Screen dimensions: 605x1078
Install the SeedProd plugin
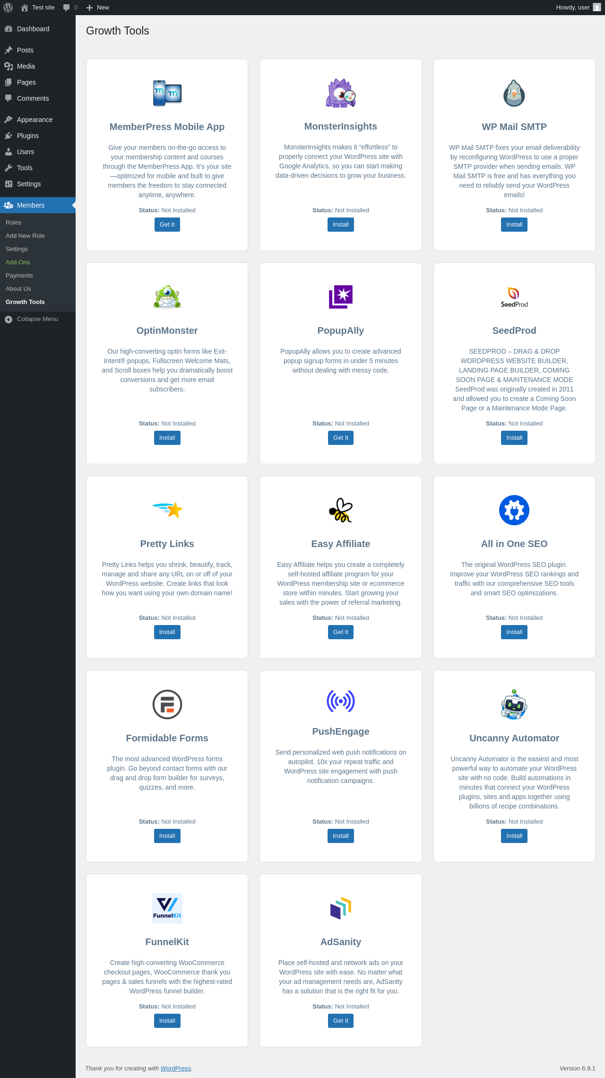514,438
